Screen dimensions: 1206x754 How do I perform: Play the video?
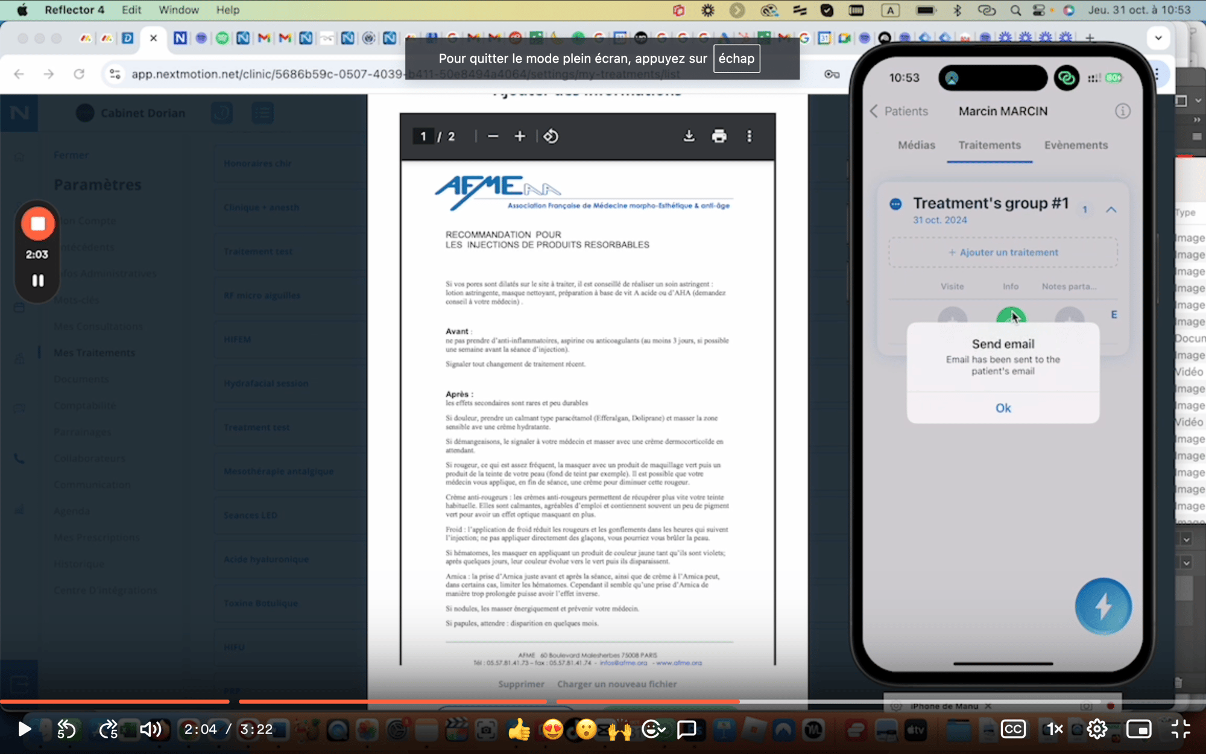(24, 729)
